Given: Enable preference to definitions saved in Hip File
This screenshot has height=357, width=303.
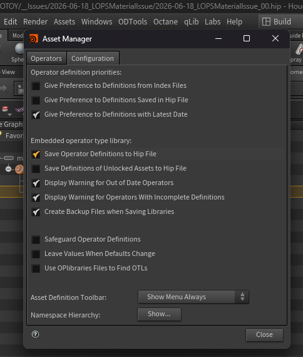Looking at the screenshot, I should 36,100.
